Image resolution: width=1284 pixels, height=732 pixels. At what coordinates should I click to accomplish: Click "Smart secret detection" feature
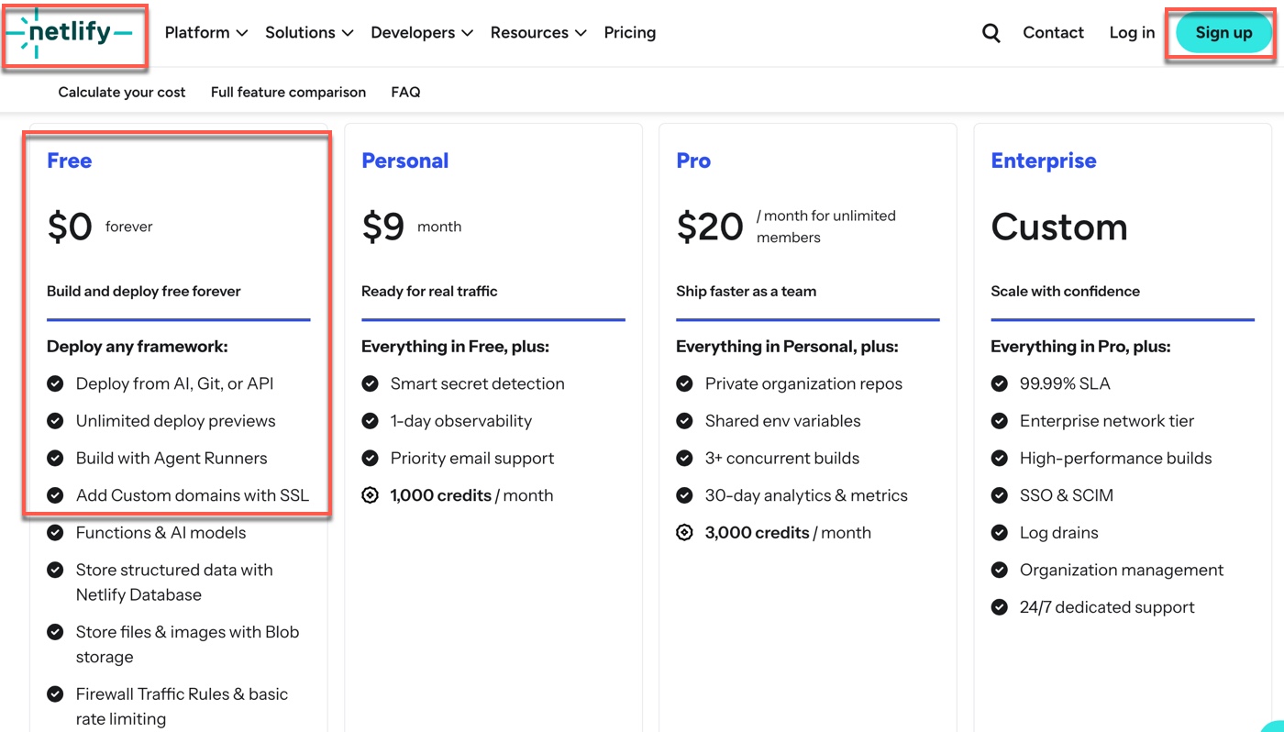(478, 384)
